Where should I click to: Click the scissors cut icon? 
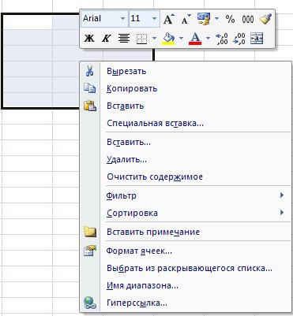point(90,71)
